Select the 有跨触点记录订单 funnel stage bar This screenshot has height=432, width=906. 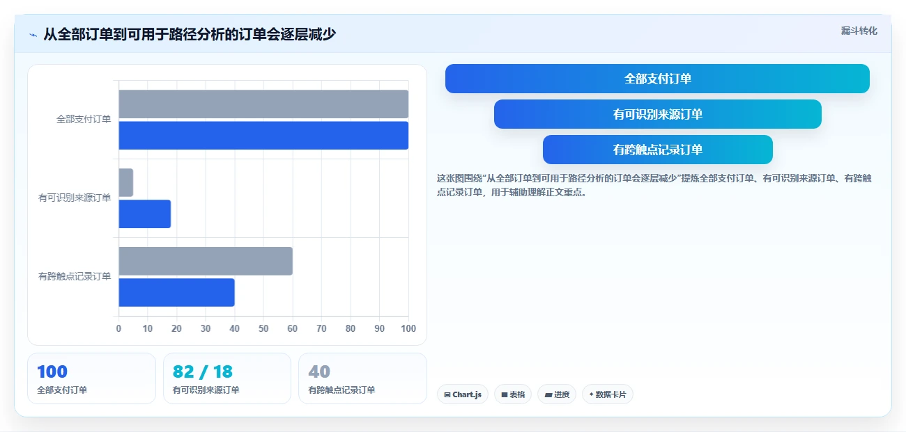[x=657, y=150]
